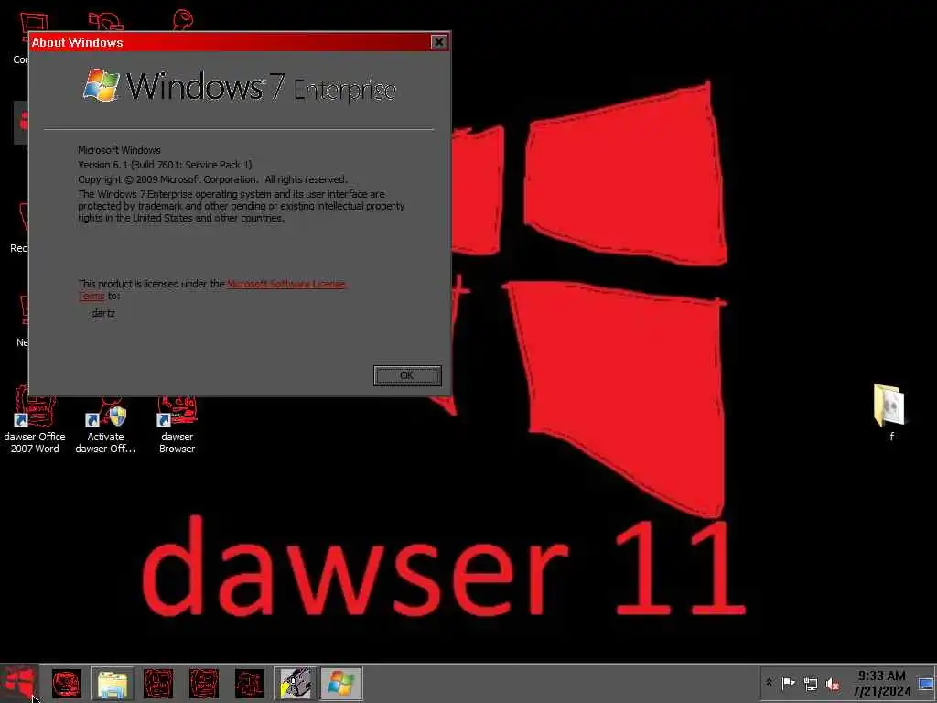The width and height of the screenshot is (937, 703).
Task: Open the network status tray icon
Action: click(x=811, y=683)
